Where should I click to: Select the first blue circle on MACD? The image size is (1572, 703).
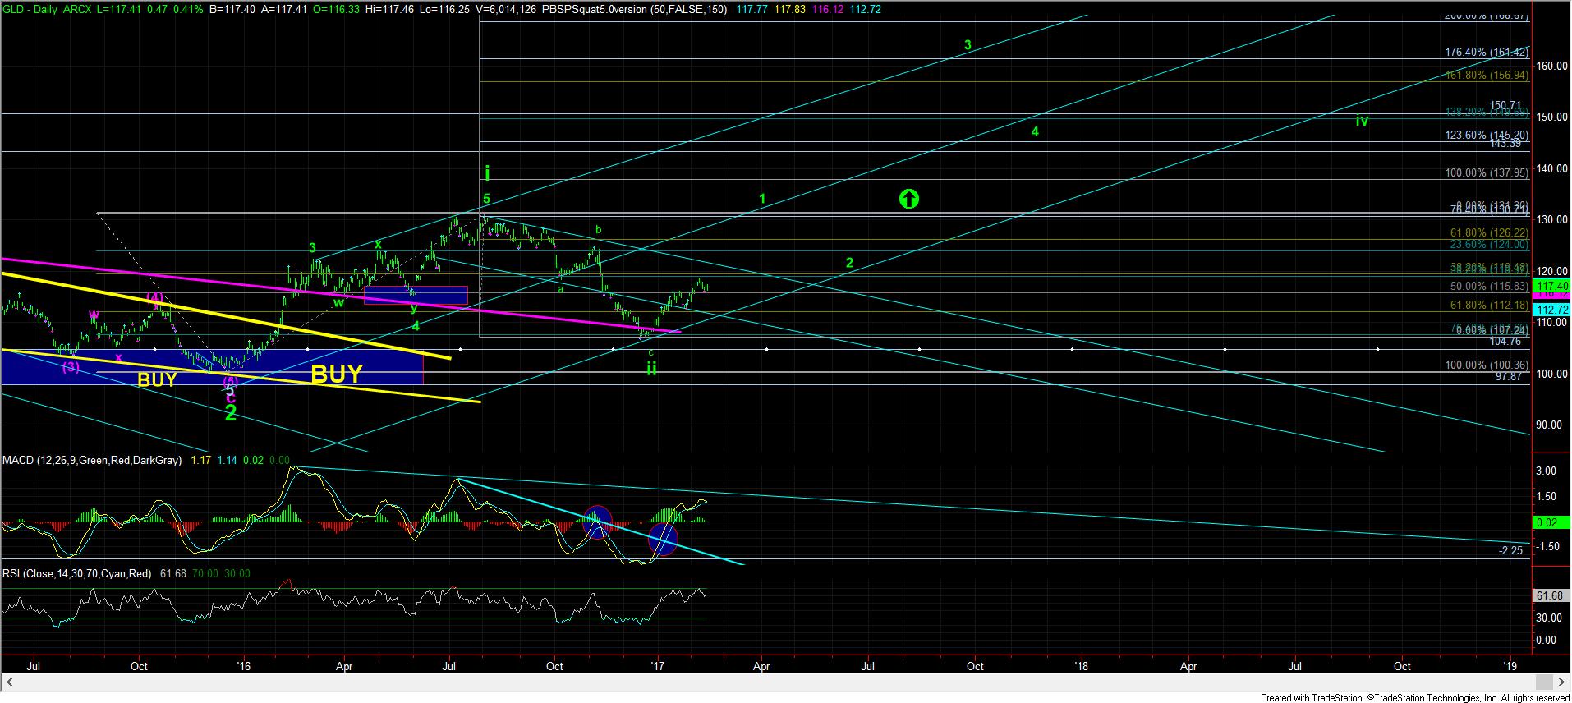(597, 522)
